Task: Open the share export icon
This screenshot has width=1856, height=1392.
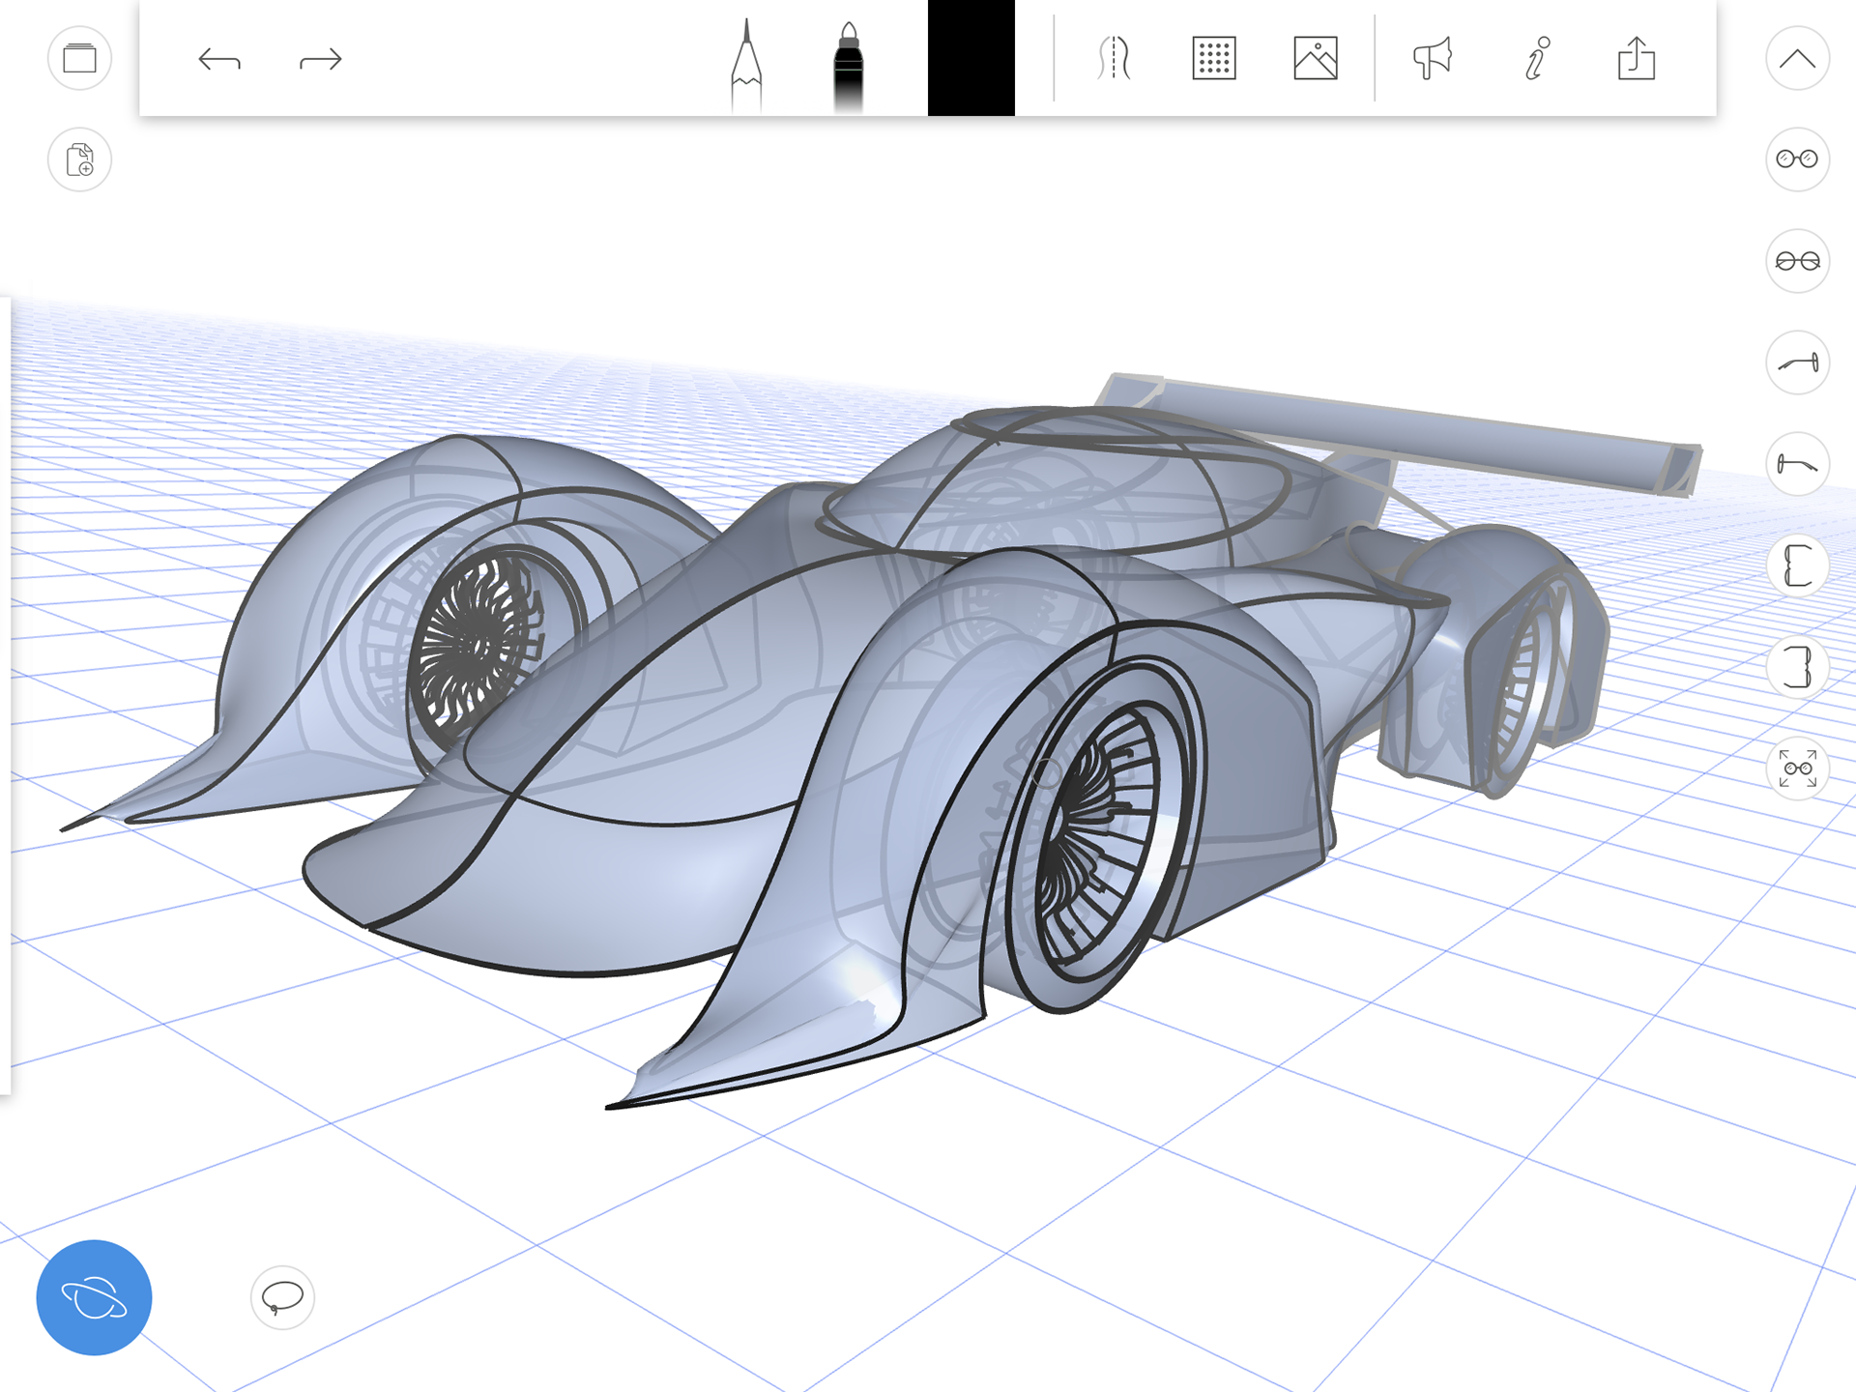Action: point(1637,58)
